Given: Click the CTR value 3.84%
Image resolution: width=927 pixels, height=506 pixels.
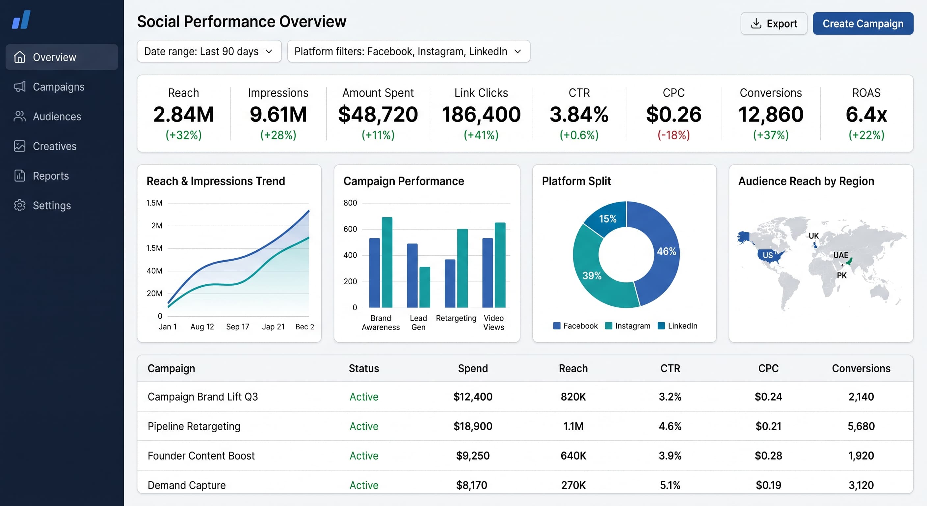Looking at the screenshot, I should [x=579, y=114].
